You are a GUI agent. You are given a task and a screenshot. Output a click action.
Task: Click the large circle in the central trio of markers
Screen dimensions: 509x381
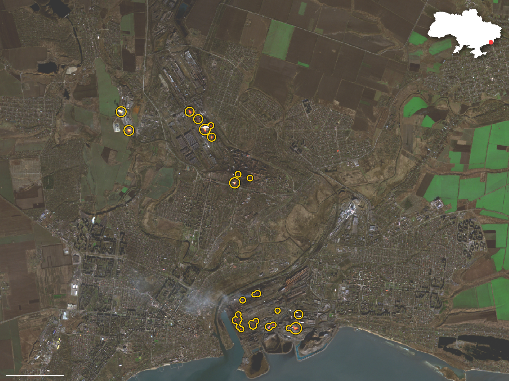tap(234, 183)
